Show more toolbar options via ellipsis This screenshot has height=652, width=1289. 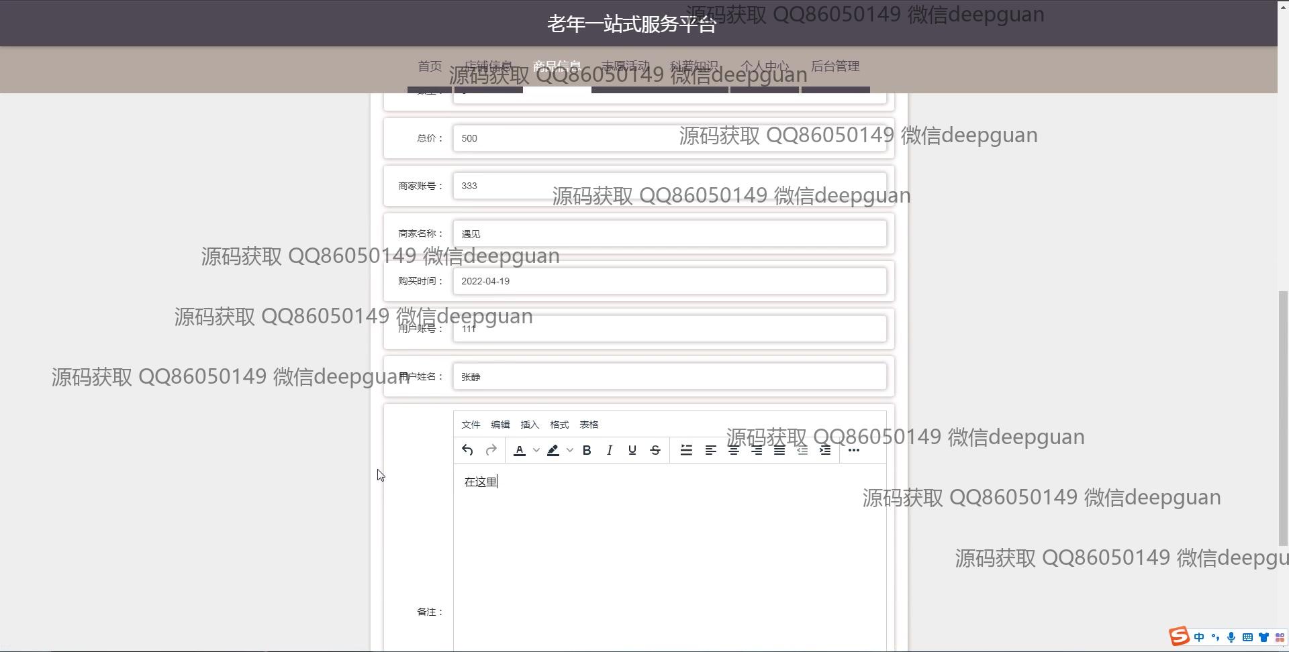point(854,450)
